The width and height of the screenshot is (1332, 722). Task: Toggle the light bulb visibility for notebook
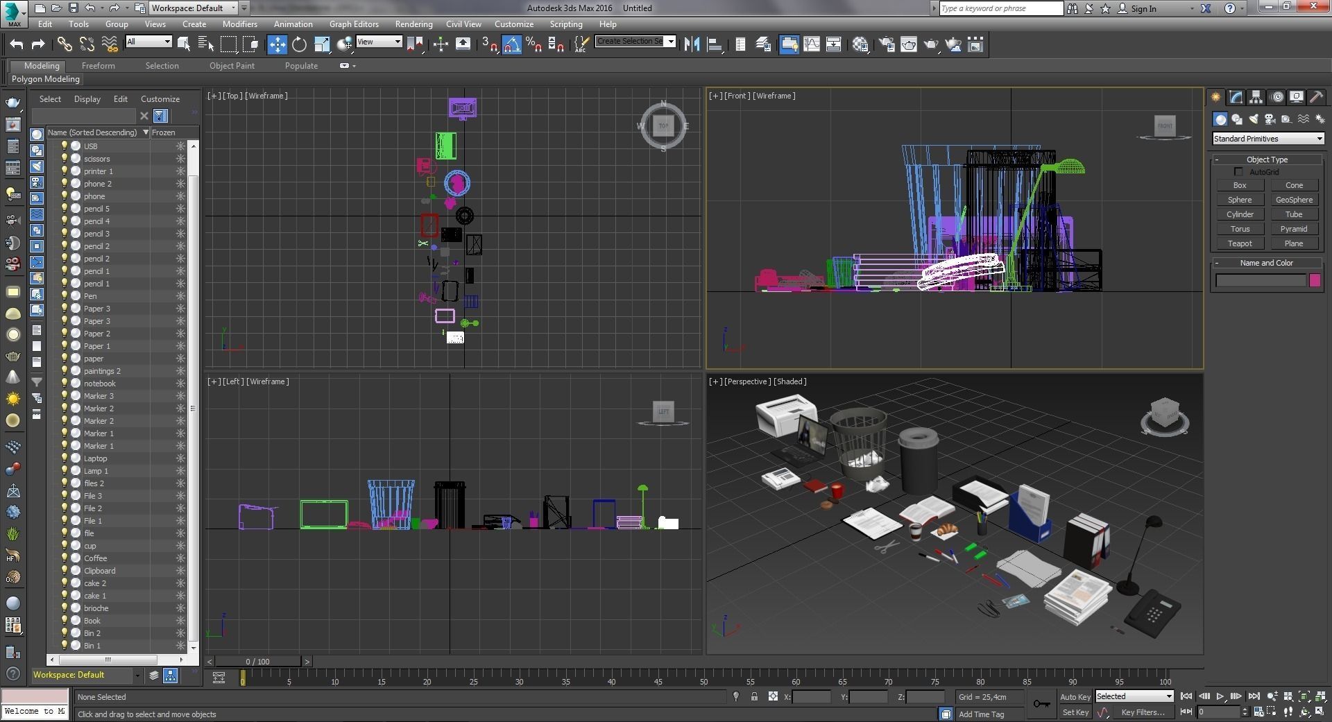65,383
